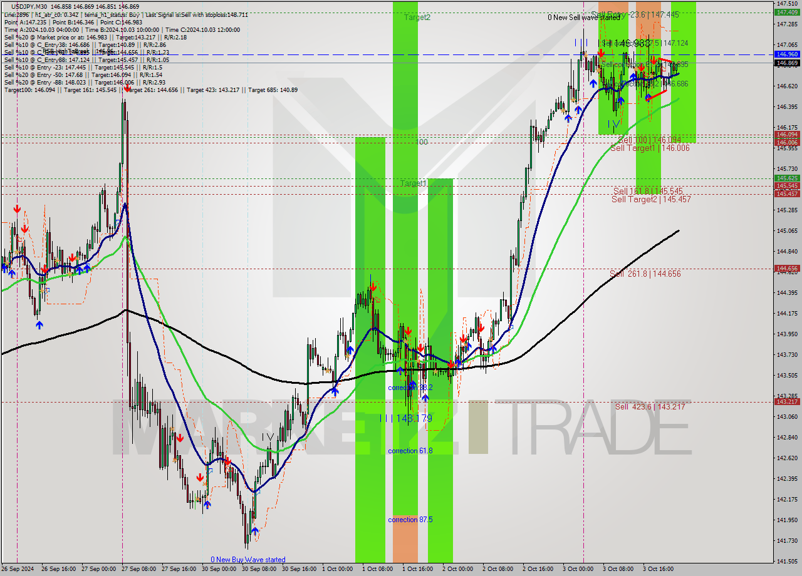Click the blue 146.960 price tag on axis
This screenshot has height=576, width=802.
coord(787,54)
